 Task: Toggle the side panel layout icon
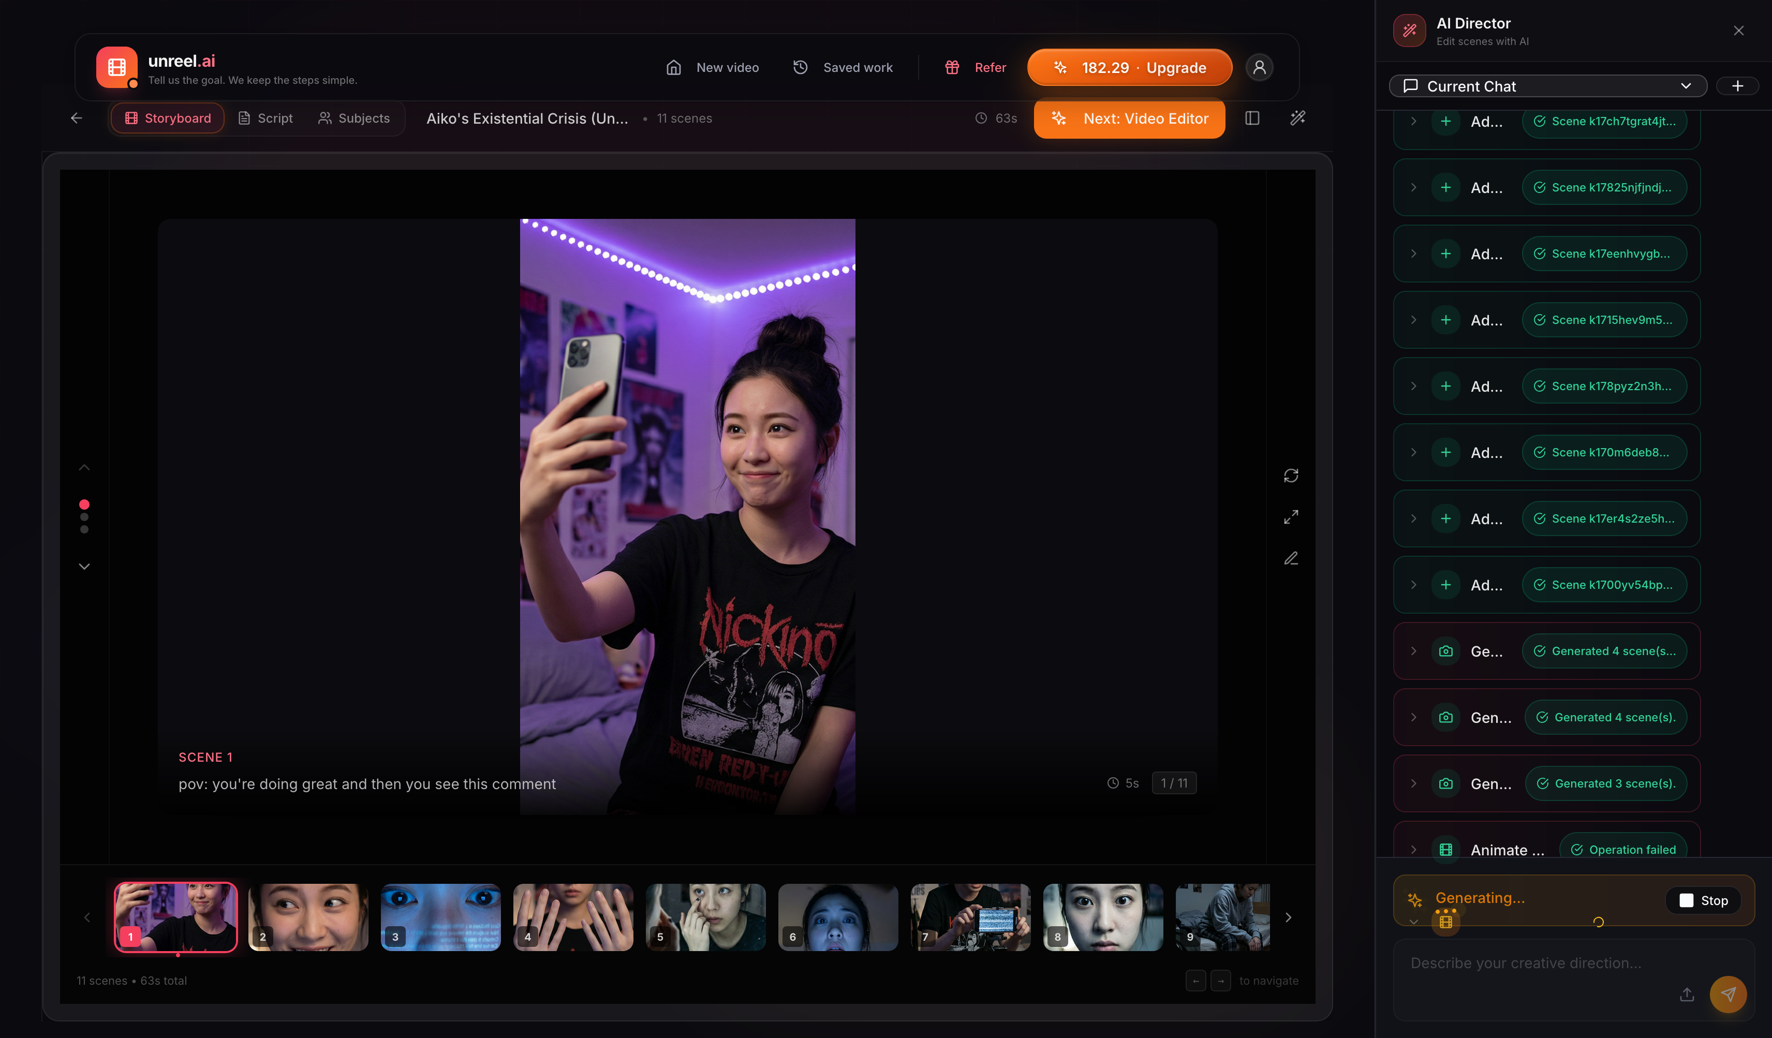(1252, 118)
